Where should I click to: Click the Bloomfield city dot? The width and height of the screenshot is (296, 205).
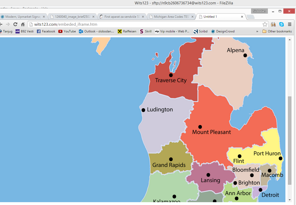[252, 175]
